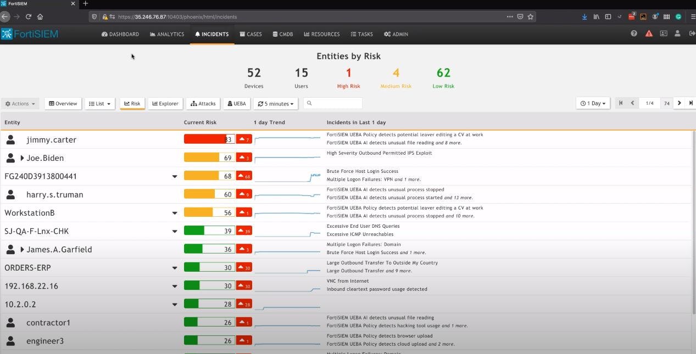Image resolution: width=696 pixels, height=354 pixels.
Task: Open the UEBA view
Action: [236, 103]
